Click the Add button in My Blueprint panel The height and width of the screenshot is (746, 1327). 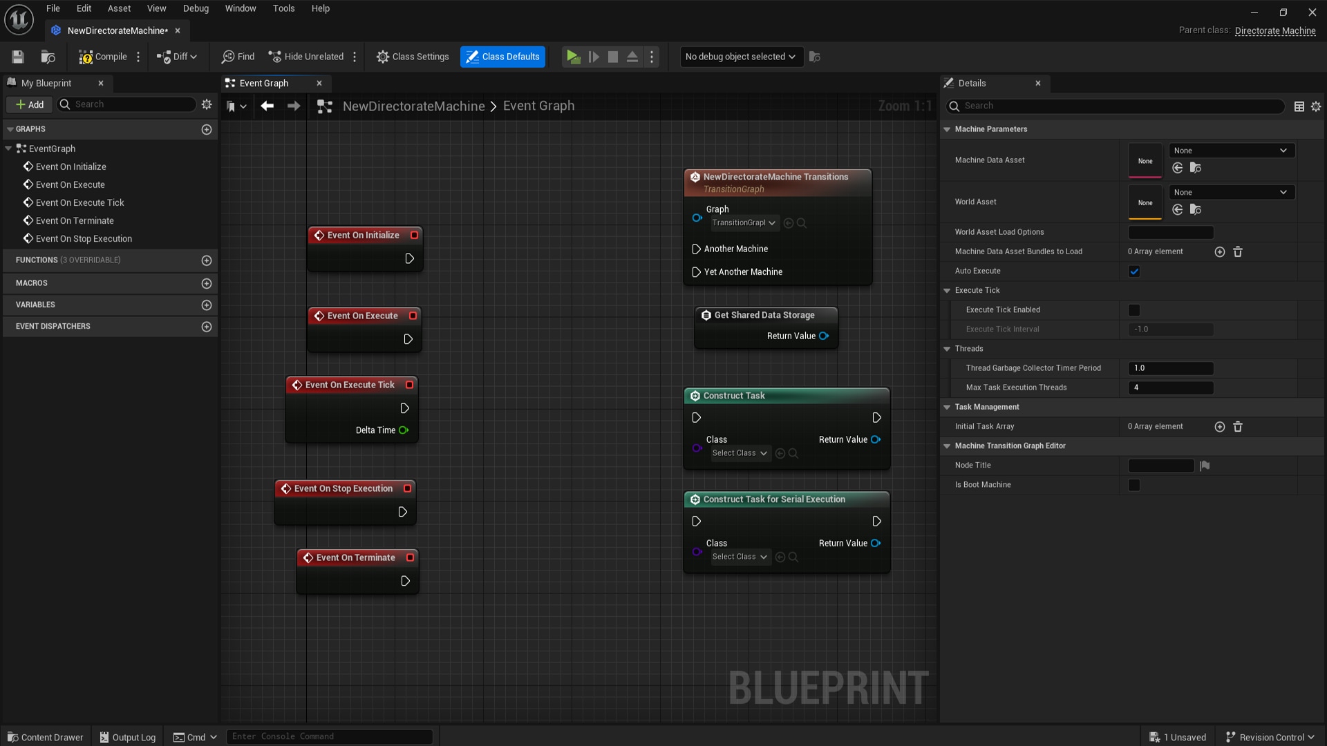tap(29, 104)
